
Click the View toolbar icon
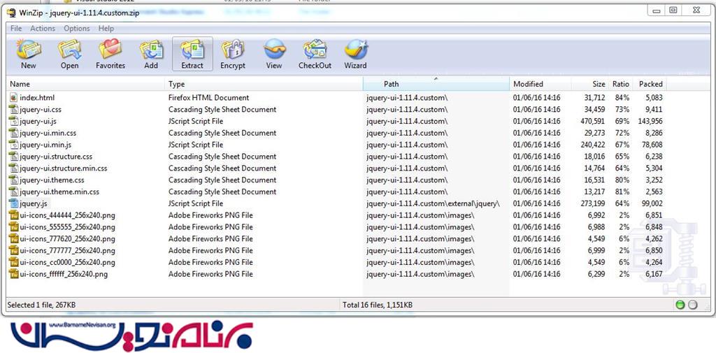274,50
